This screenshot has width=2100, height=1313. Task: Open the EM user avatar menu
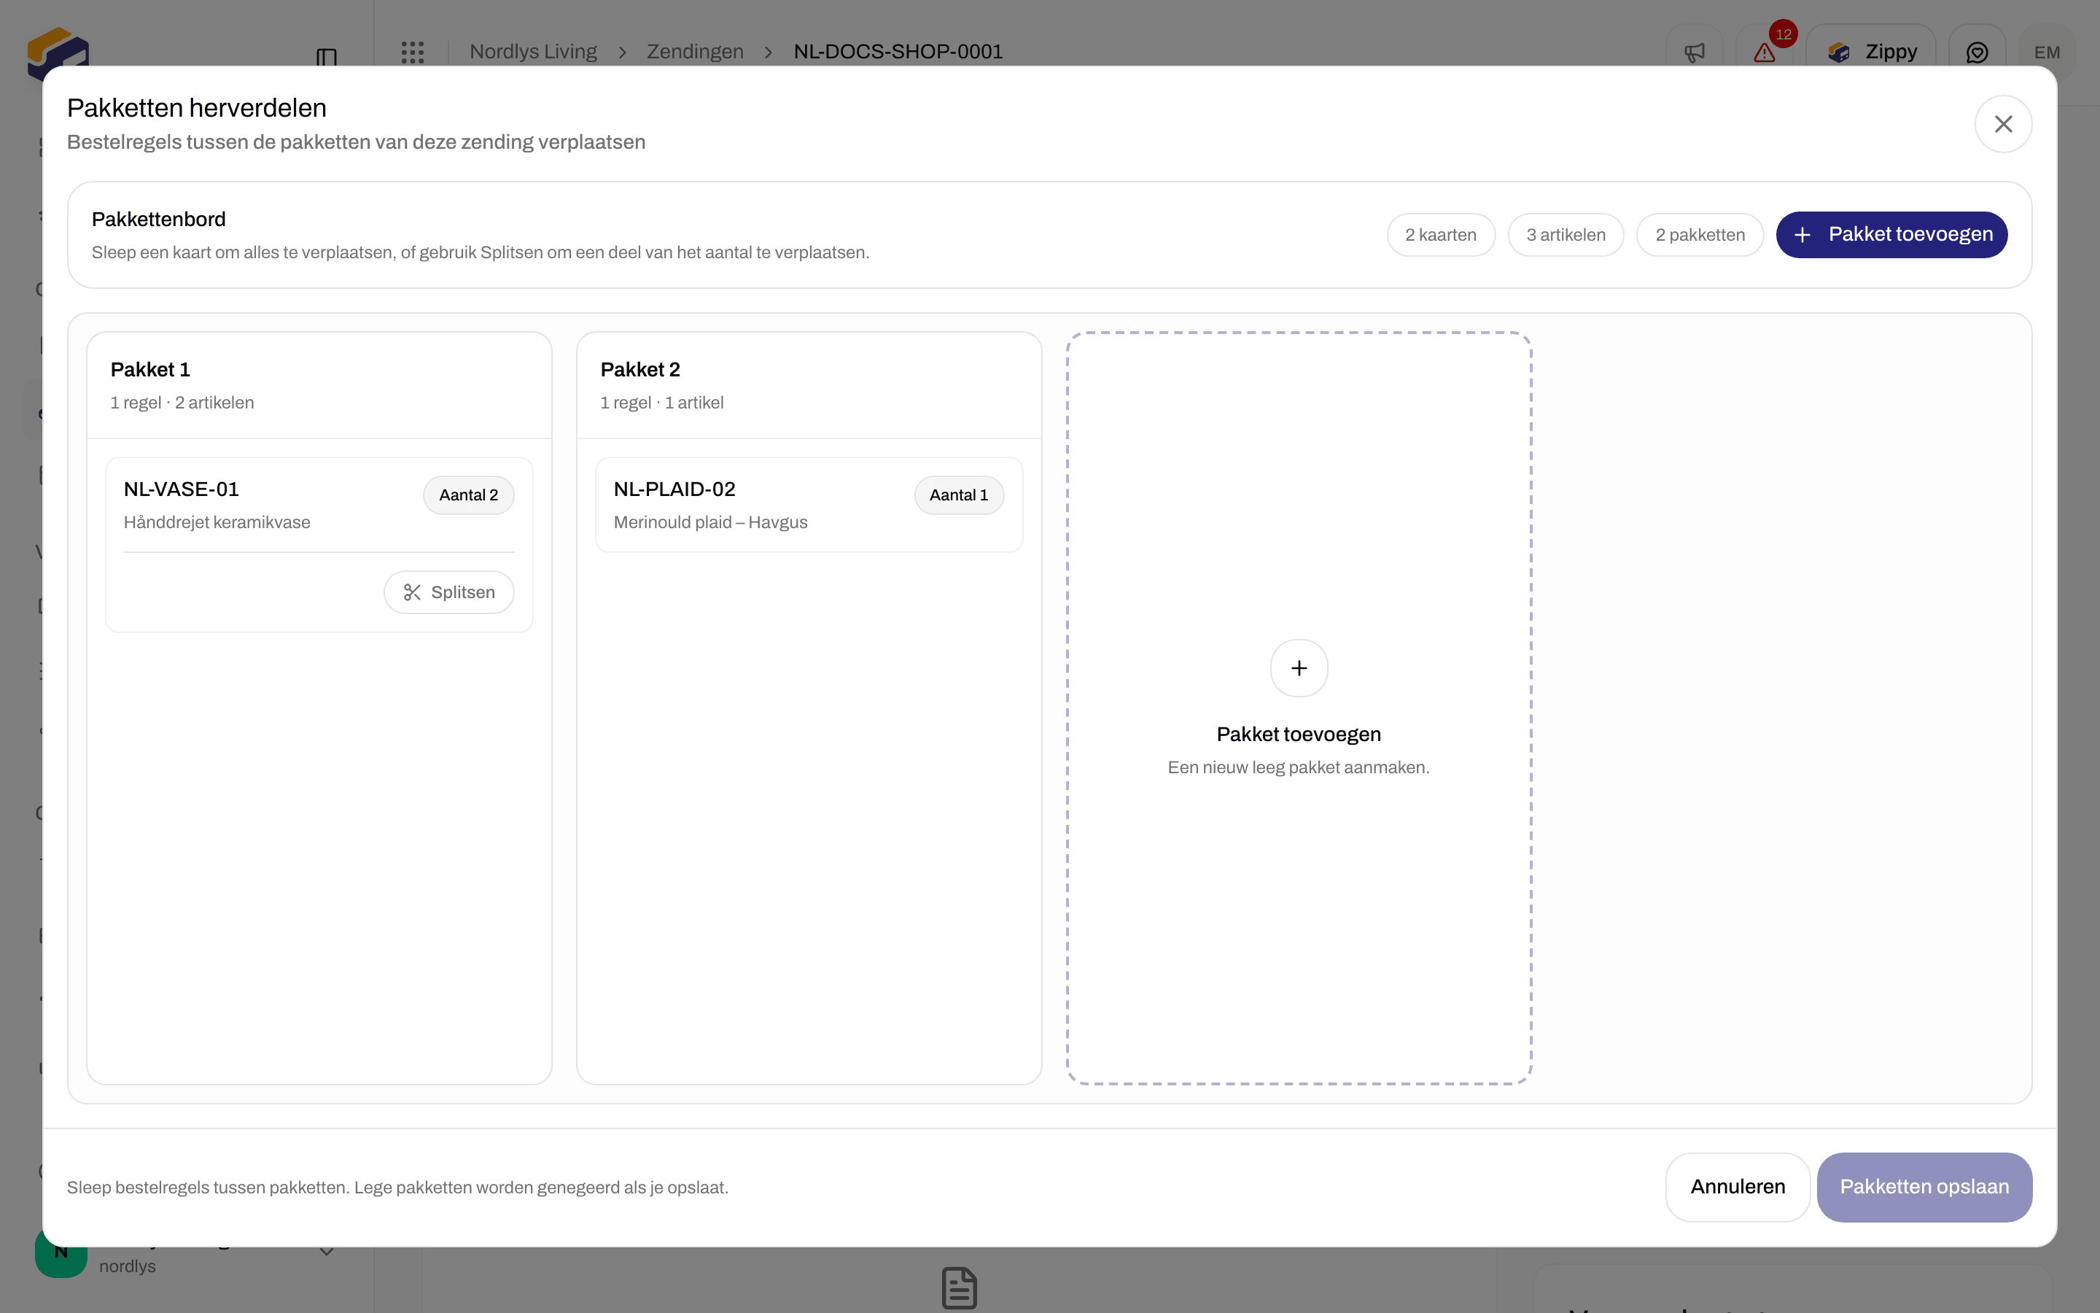pyautogui.click(x=2046, y=52)
